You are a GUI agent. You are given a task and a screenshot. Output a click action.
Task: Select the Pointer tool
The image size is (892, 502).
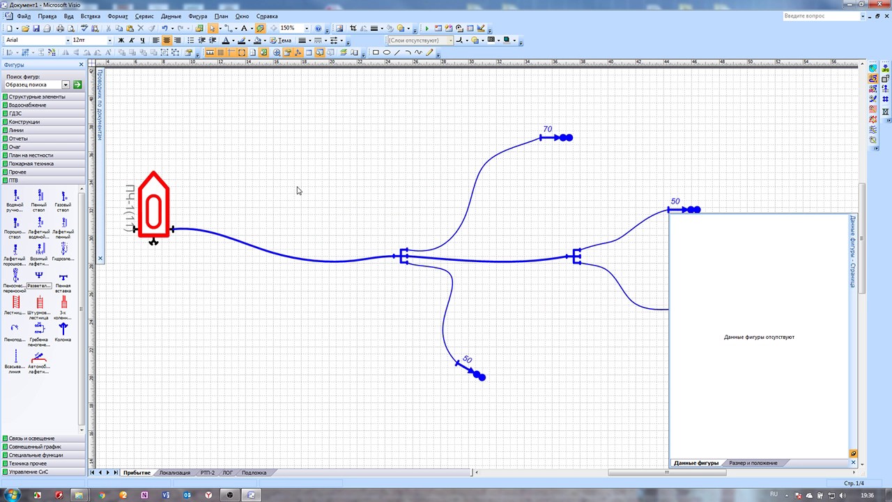213,29
